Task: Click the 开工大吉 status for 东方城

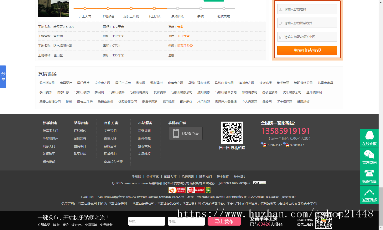Action: pos(183,36)
